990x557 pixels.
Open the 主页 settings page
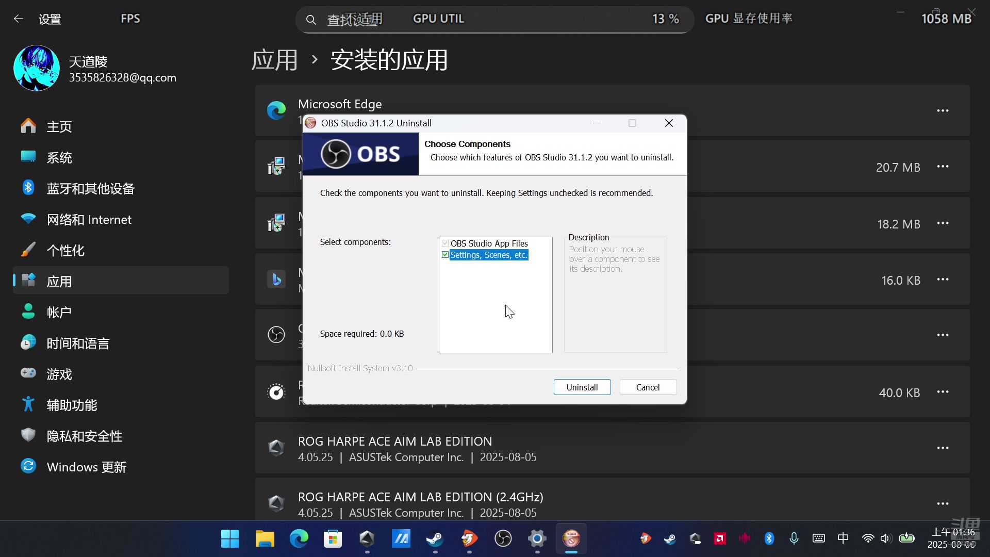[x=121, y=126]
